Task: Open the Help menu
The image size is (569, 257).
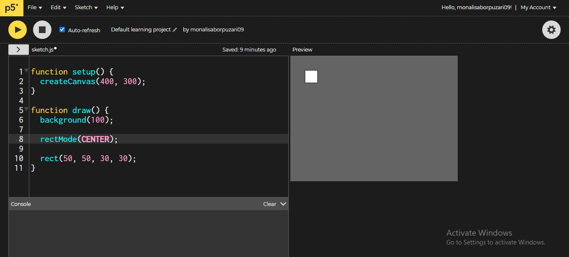Action: click(x=115, y=8)
